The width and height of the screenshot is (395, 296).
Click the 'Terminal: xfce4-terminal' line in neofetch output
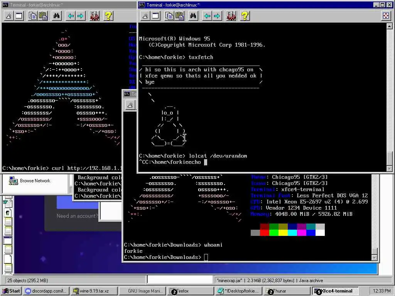click(287, 189)
